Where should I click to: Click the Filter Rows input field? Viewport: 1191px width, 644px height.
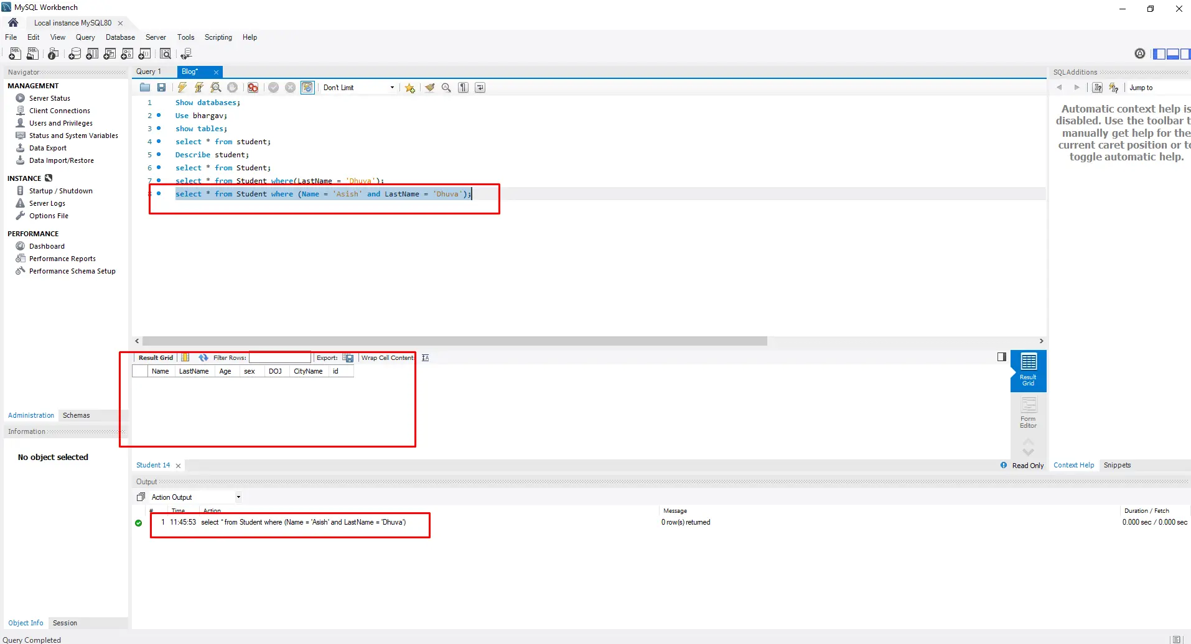(x=279, y=357)
